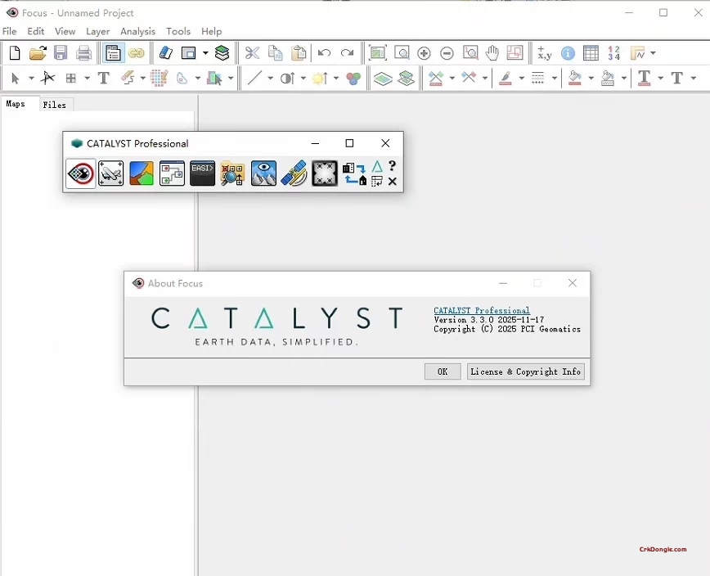The height and width of the screenshot is (576, 710).
Task: Toggle the chain link icon in toolbar
Action: click(136, 53)
